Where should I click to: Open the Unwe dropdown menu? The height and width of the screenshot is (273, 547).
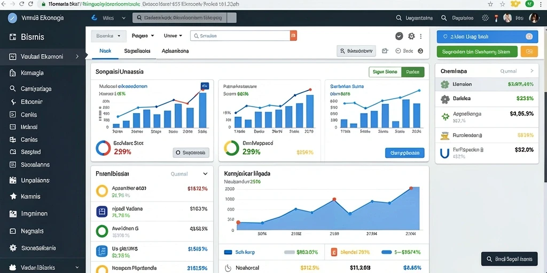173,36
